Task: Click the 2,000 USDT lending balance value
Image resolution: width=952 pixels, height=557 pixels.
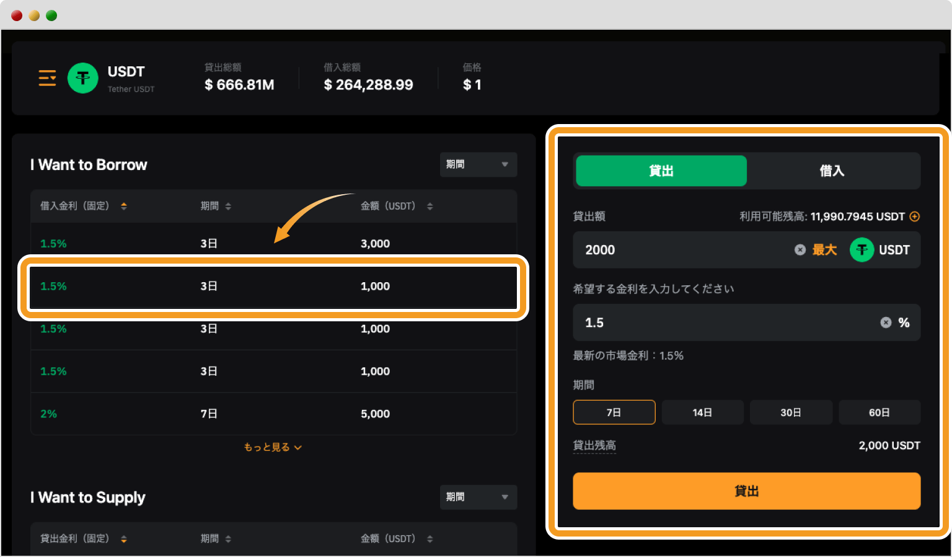Action: click(889, 445)
